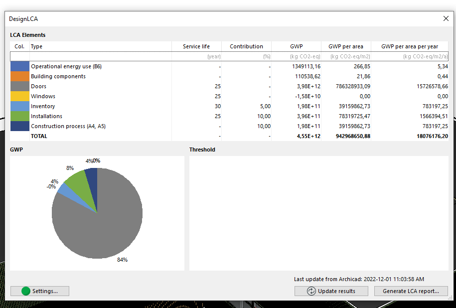Click the GWP column header
Image resolution: width=456 pixels, height=308 pixels.
pos(297,46)
